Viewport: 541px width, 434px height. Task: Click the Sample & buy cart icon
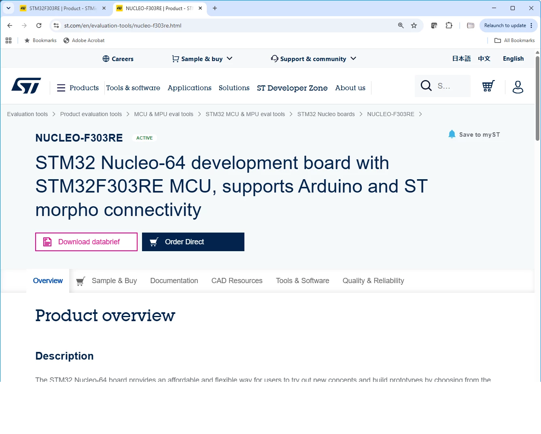click(x=176, y=59)
